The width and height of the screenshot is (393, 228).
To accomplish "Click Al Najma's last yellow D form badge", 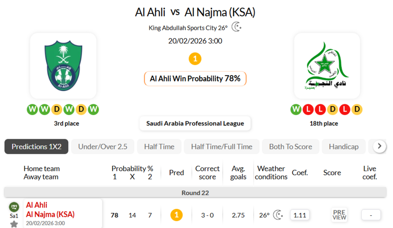I will (357, 109).
